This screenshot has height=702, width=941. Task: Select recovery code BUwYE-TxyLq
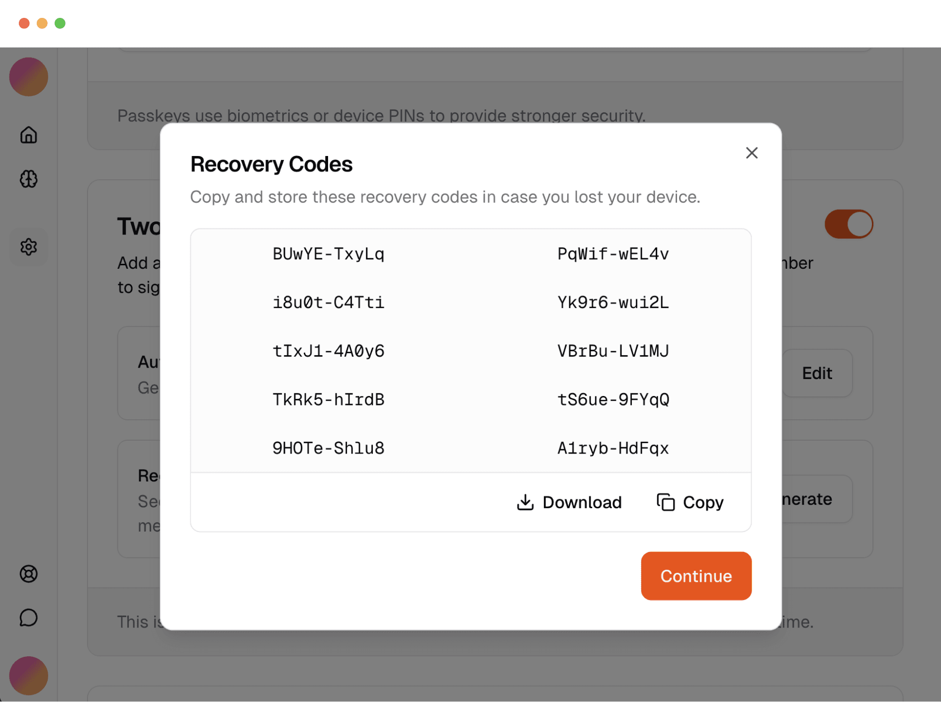tap(329, 254)
